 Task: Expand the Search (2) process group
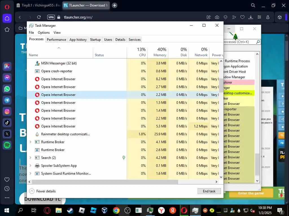coord(30,158)
